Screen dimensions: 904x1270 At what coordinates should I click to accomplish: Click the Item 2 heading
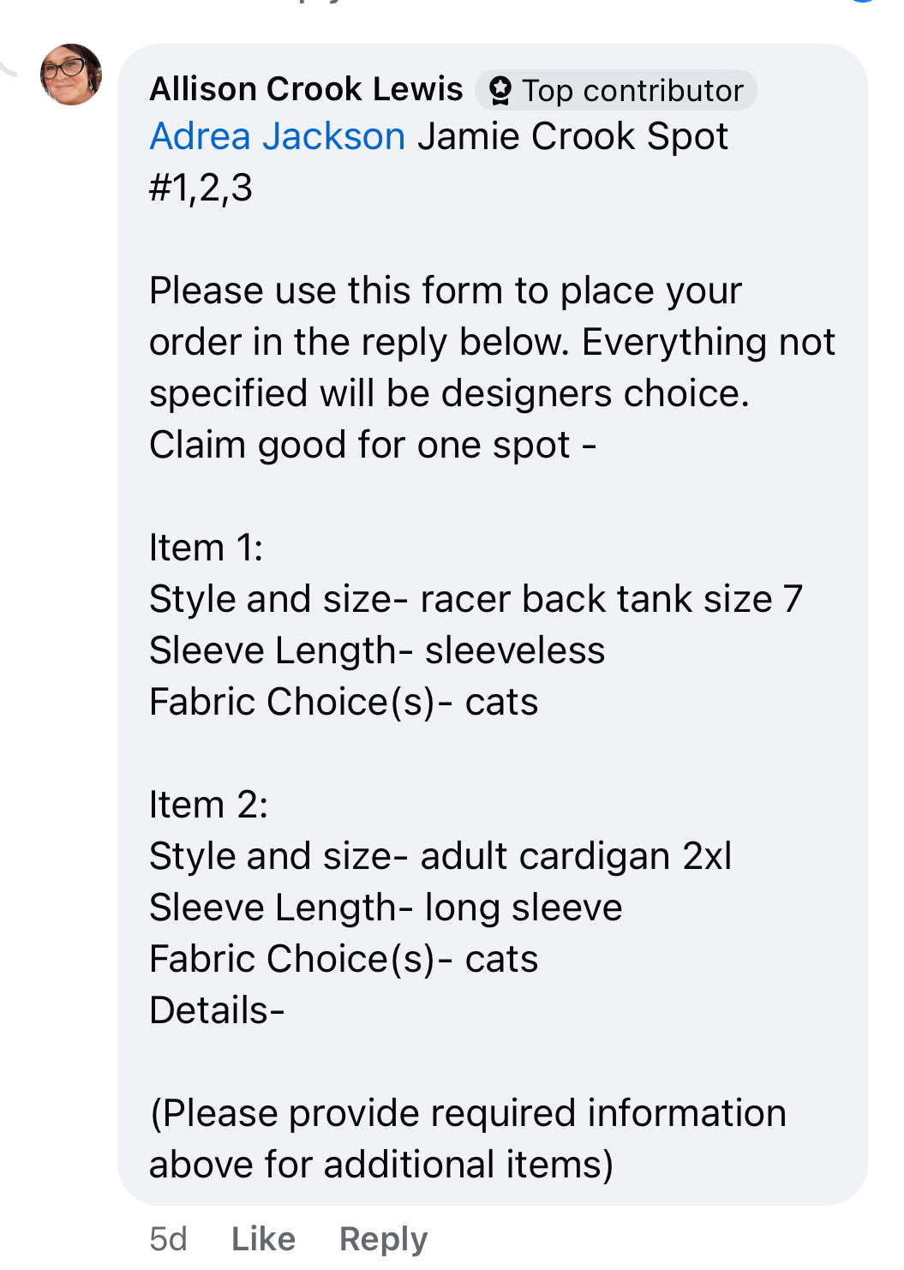(x=209, y=805)
